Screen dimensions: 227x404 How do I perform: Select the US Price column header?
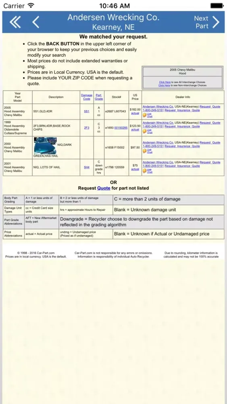(135, 97)
